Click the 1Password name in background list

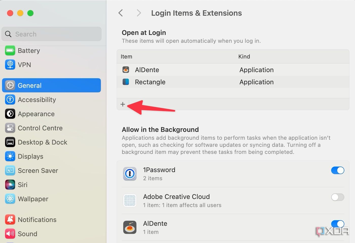point(159,170)
